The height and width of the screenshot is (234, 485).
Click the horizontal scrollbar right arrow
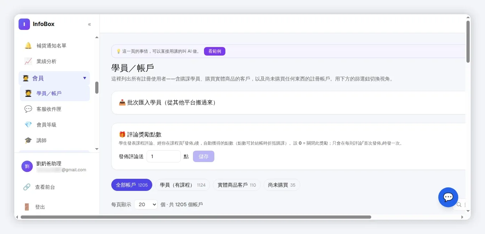coord(463,217)
